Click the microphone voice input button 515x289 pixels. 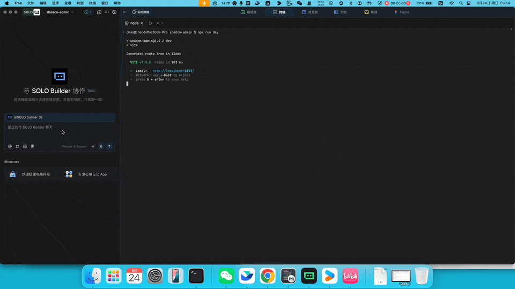tap(101, 146)
